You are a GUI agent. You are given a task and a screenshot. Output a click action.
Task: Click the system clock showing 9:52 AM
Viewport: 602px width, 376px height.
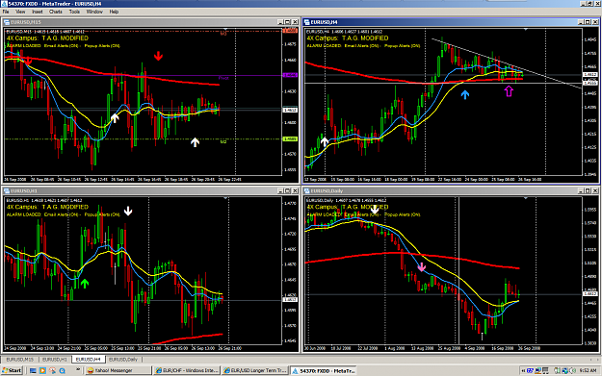[588, 370]
